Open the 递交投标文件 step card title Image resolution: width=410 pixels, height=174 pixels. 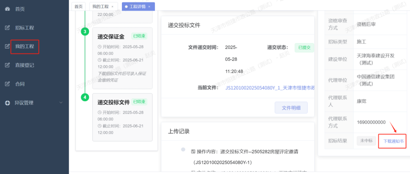(114, 102)
